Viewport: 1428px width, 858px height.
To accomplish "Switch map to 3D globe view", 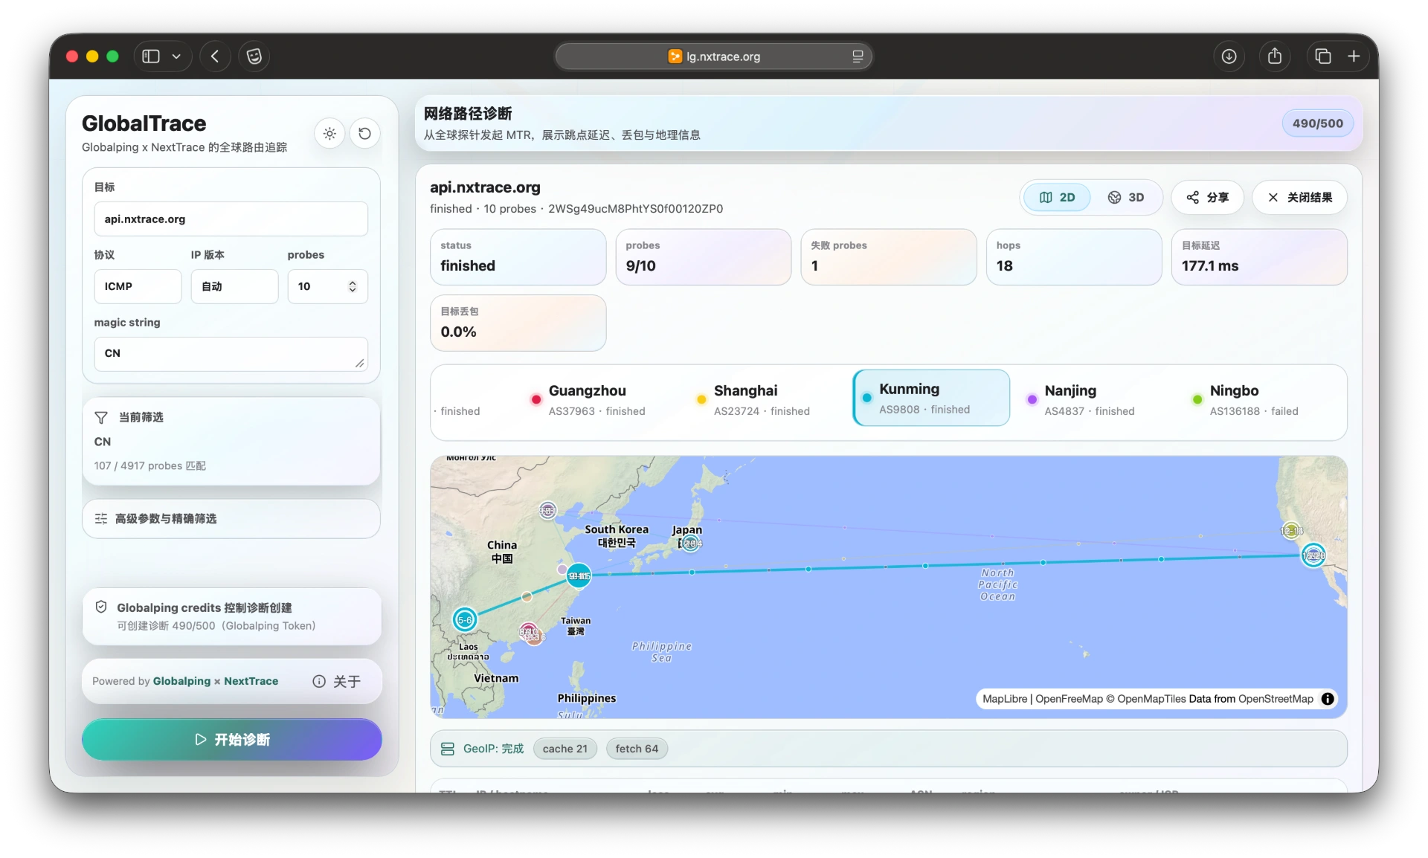I will (1126, 197).
